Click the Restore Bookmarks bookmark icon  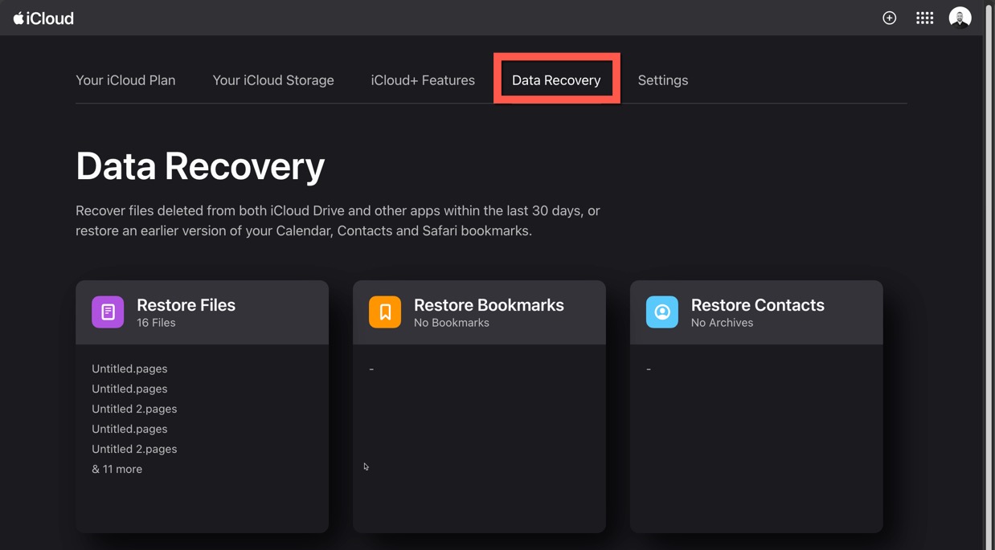(384, 312)
